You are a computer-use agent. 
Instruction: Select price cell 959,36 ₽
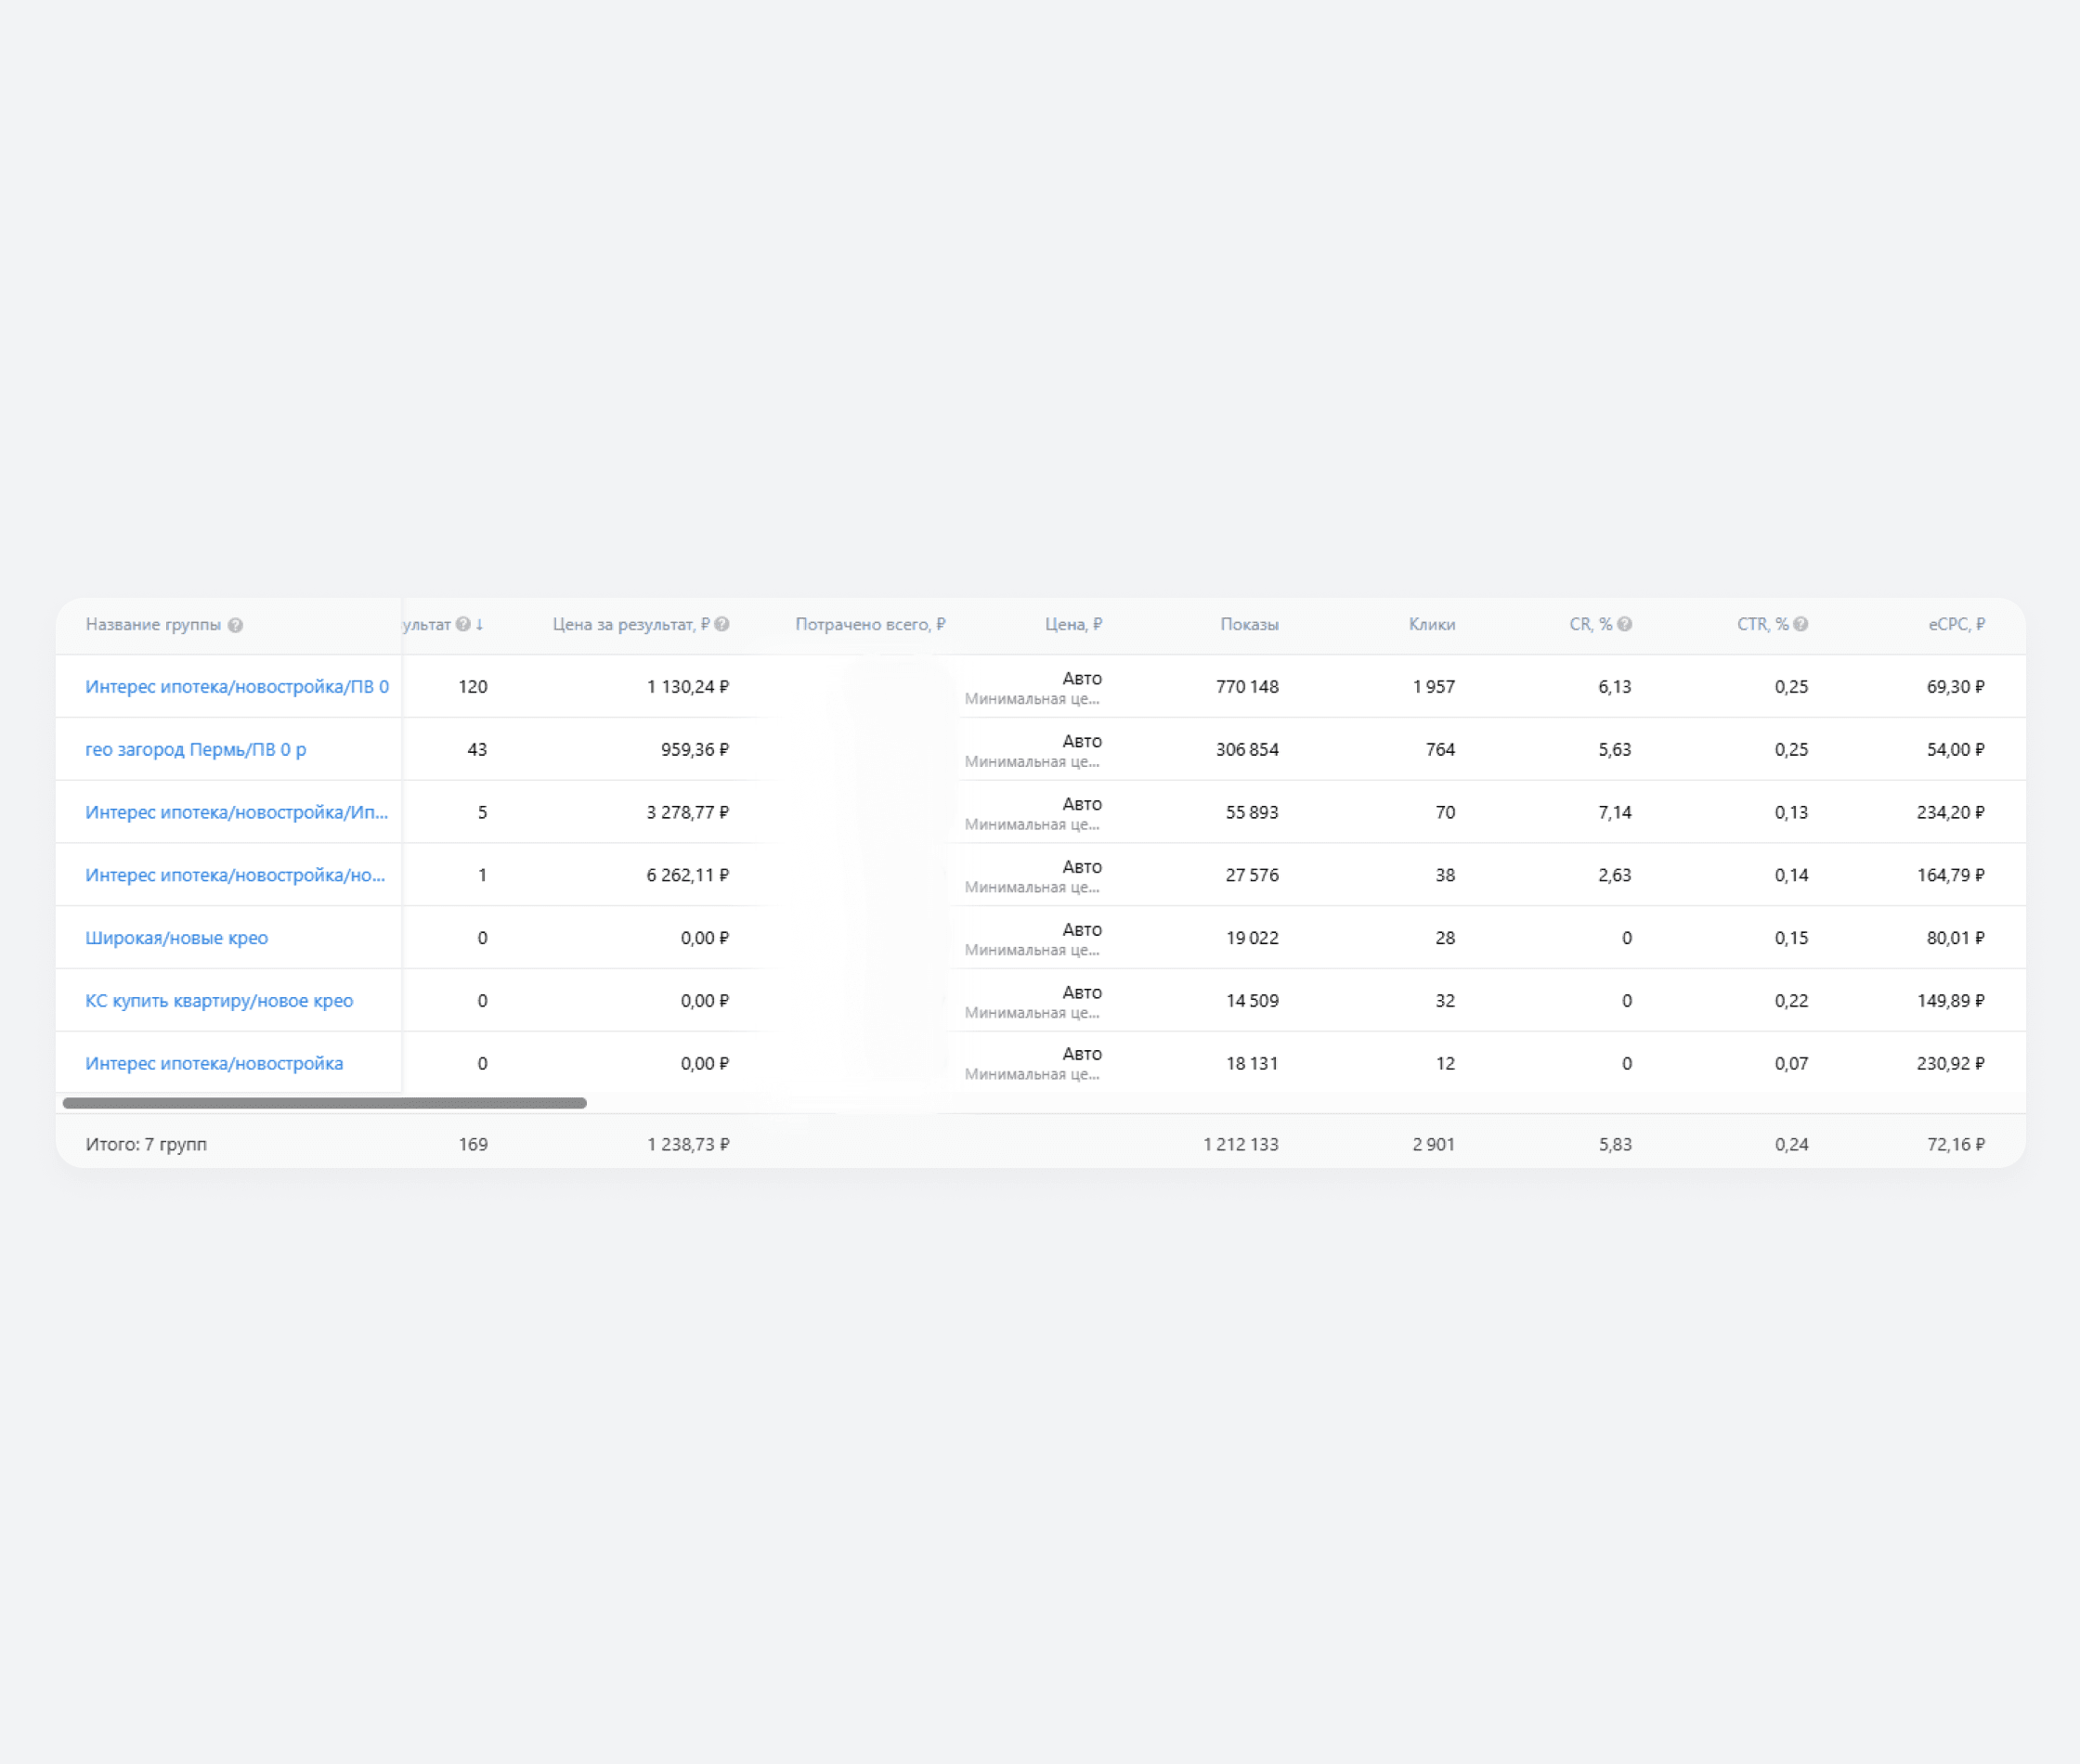[x=695, y=750]
